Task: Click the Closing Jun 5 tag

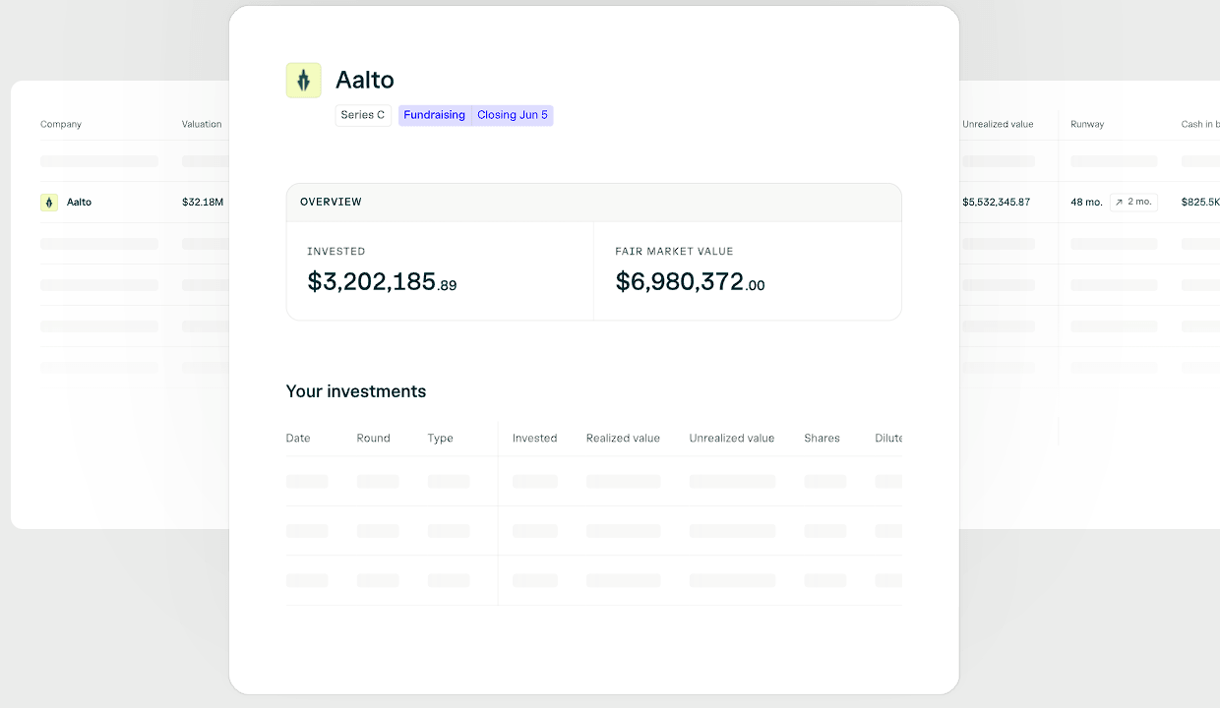Action: 513,115
